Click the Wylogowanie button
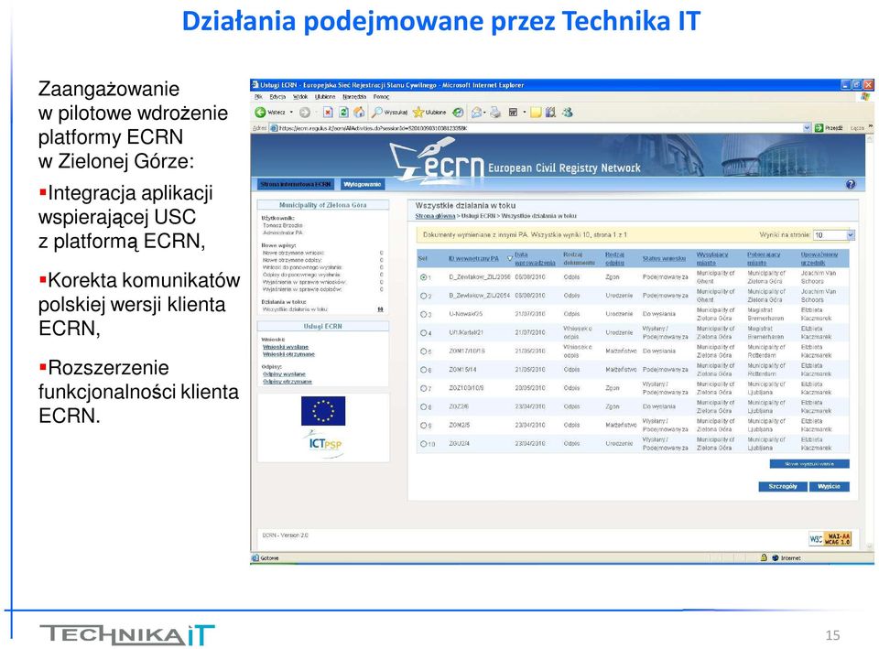The image size is (879, 649). [363, 184]
